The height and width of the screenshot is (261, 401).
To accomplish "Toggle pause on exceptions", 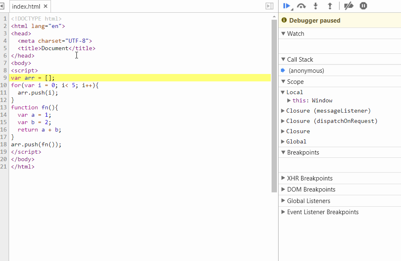I will coord(363,6).
